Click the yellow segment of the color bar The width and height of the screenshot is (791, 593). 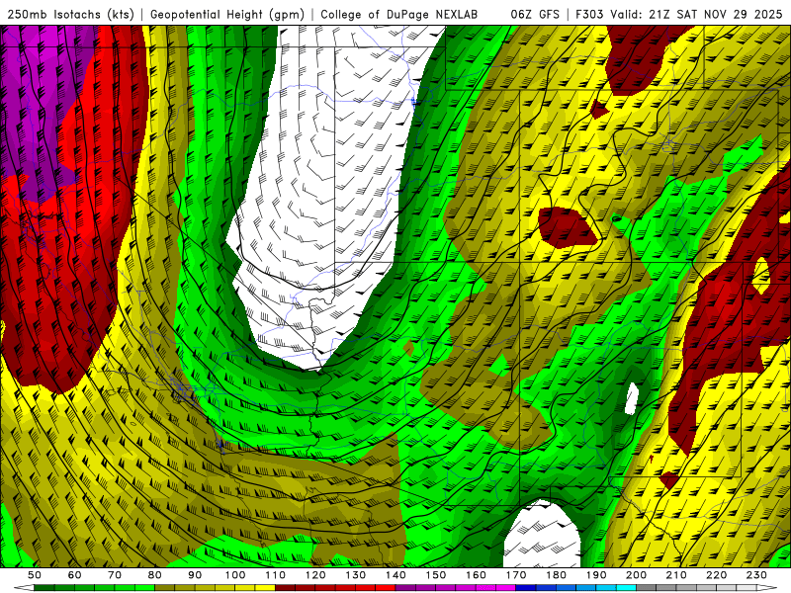pyautogui.click(x=265, y=588)
